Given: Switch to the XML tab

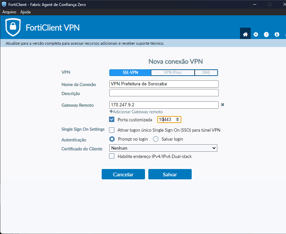Looking at the screenshot, I should click(x=206, y=73).
